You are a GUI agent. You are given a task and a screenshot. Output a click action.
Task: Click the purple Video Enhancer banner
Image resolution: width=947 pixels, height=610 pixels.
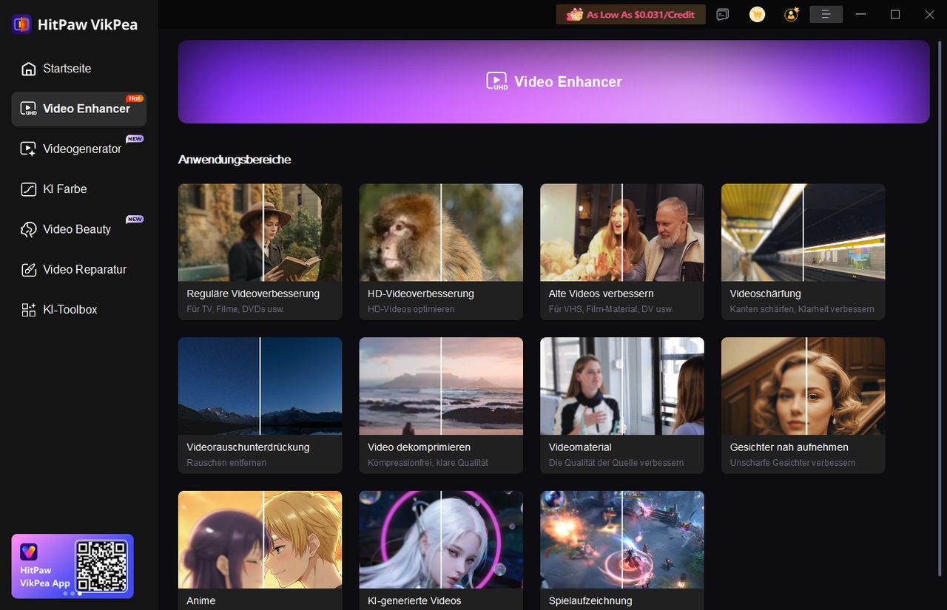[553, 81]
